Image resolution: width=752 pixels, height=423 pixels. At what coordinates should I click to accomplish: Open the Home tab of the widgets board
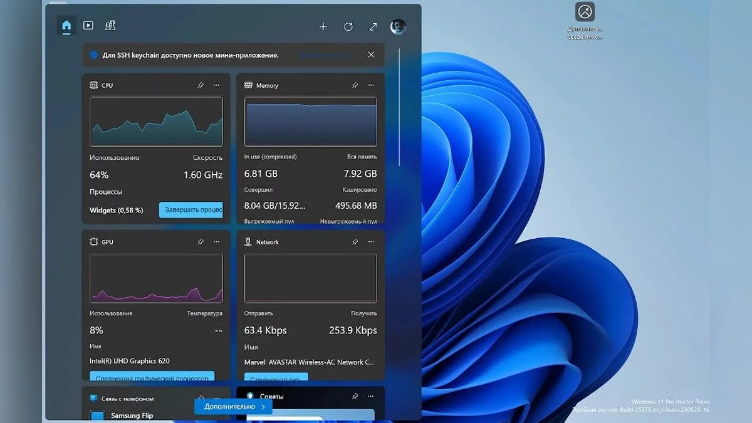(x=66, y=26)
